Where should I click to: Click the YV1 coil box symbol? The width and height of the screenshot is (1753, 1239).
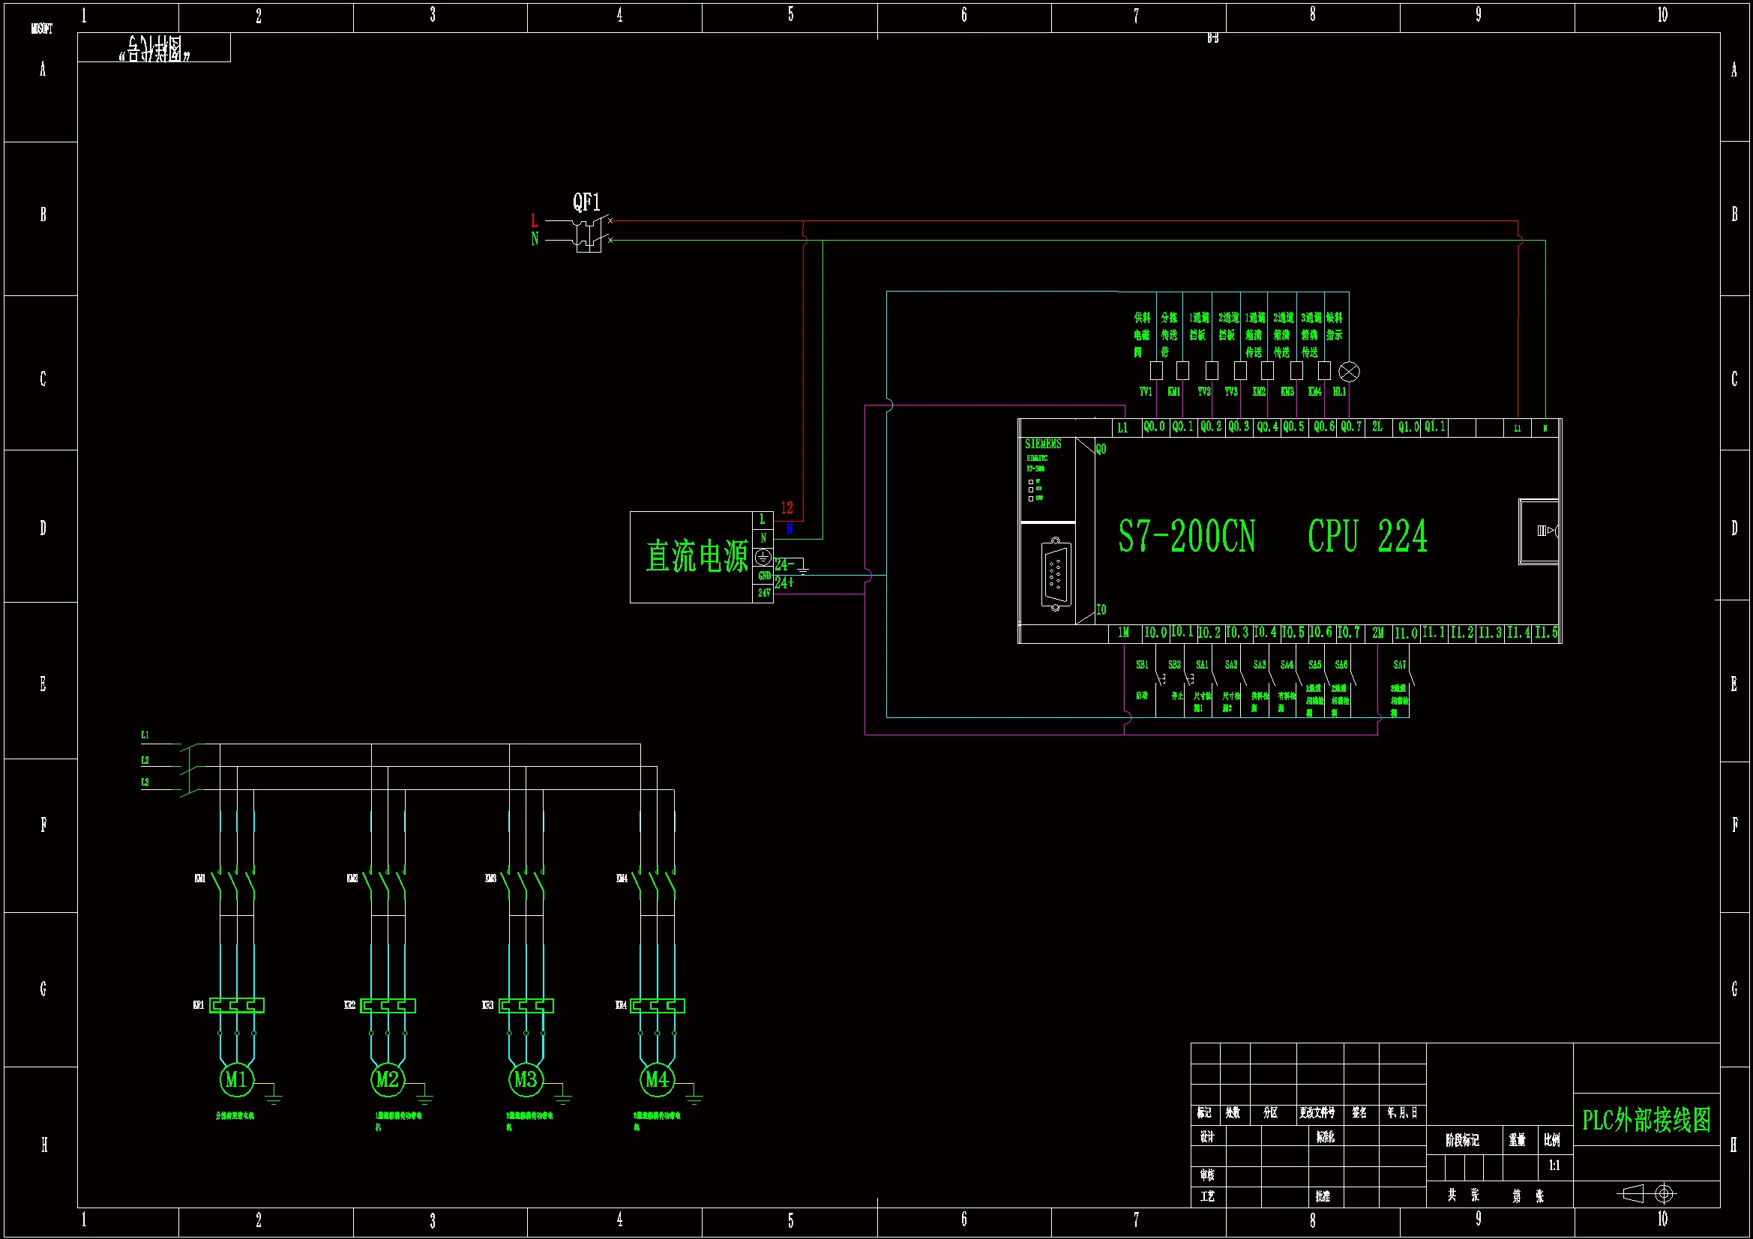tap(1156, 371)
